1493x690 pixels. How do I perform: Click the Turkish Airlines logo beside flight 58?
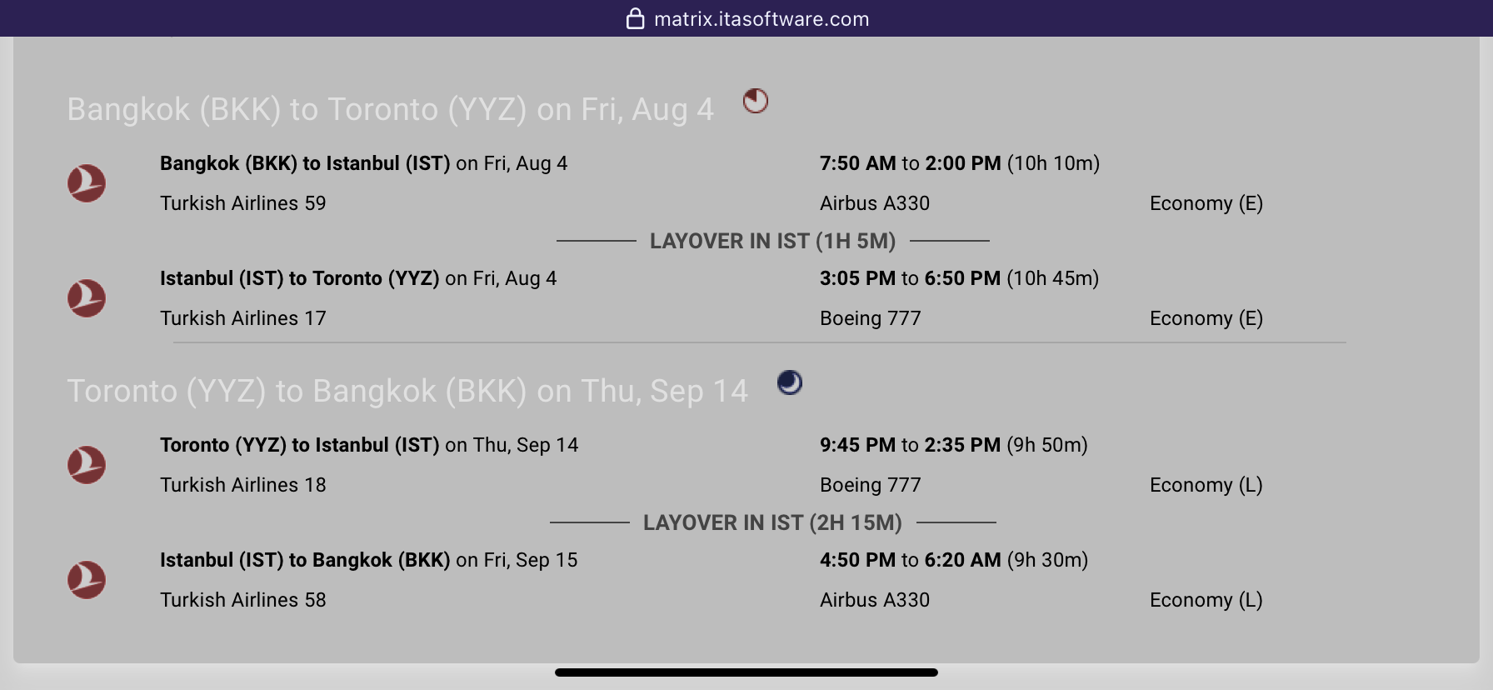pos(87,580)
